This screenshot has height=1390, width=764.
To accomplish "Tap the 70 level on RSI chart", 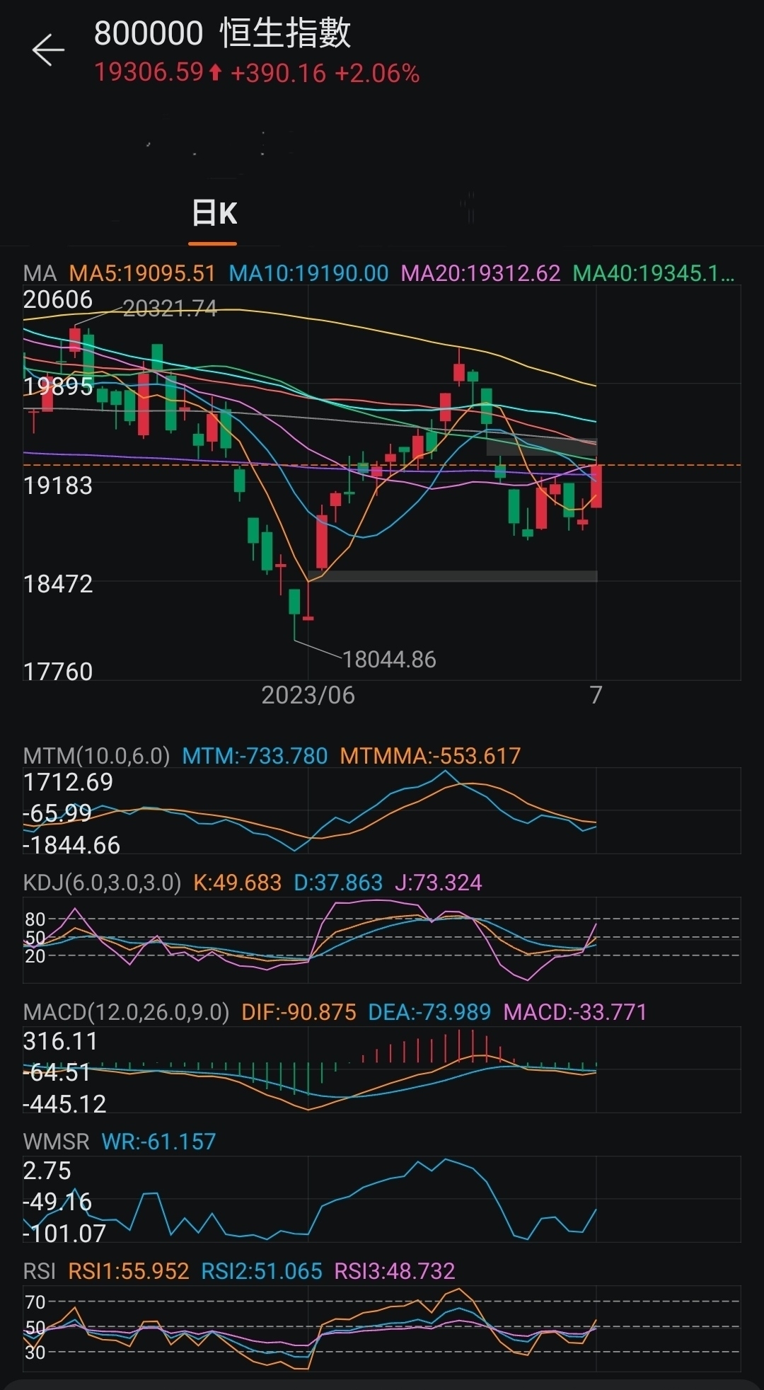I will click(x=35, y=1302).
